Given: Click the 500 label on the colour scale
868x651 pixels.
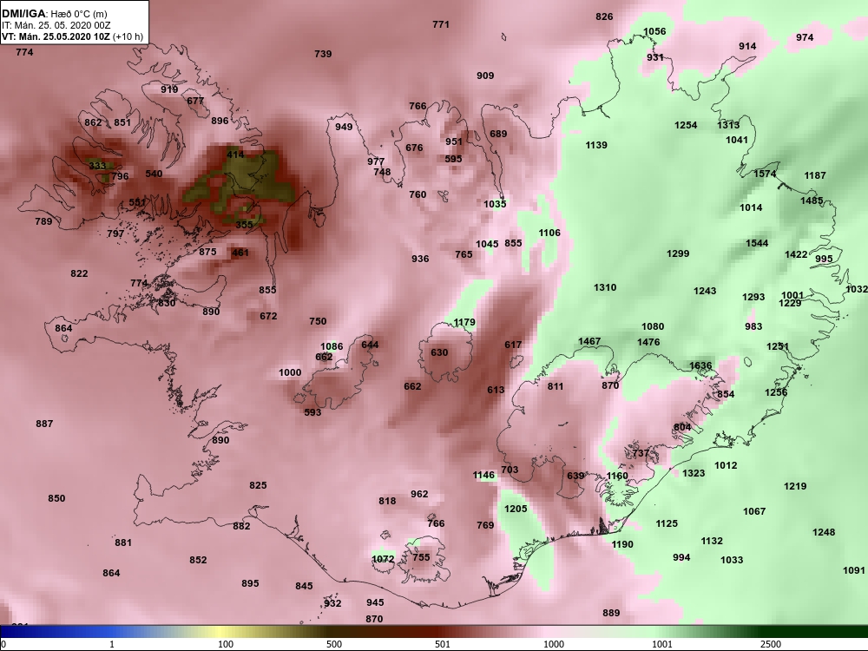Looking at the screenshot, I should pos(334,644).
